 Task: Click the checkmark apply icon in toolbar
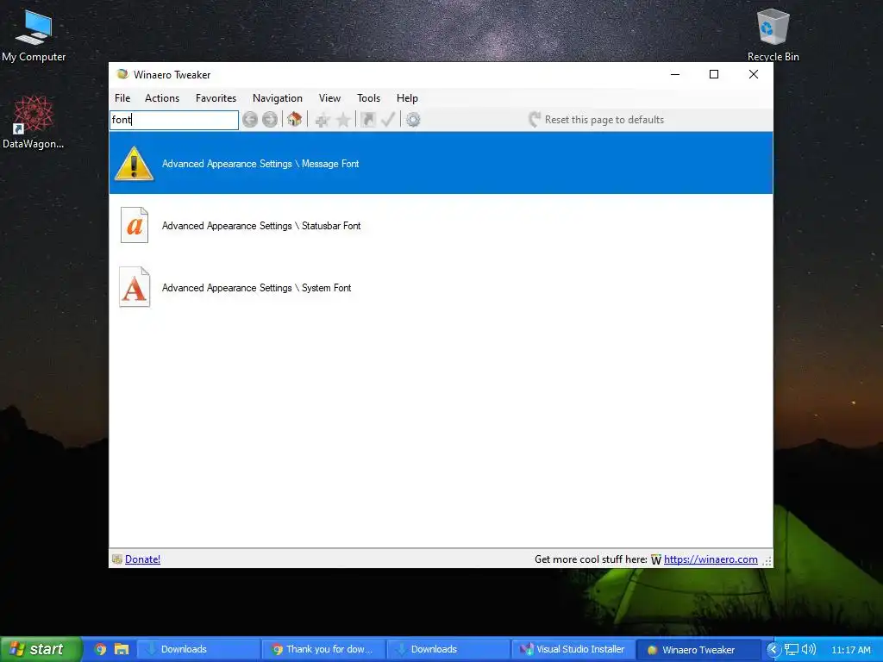click(388, 119)
